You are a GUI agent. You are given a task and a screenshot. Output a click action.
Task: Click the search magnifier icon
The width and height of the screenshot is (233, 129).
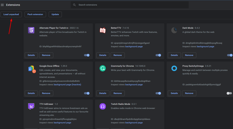click(x=74, y=5)
